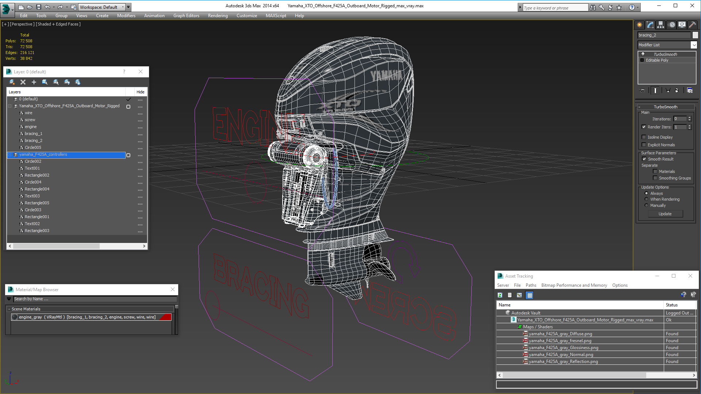
Task: Open Bitmap Performance and Memory menu
Action: 574,285
